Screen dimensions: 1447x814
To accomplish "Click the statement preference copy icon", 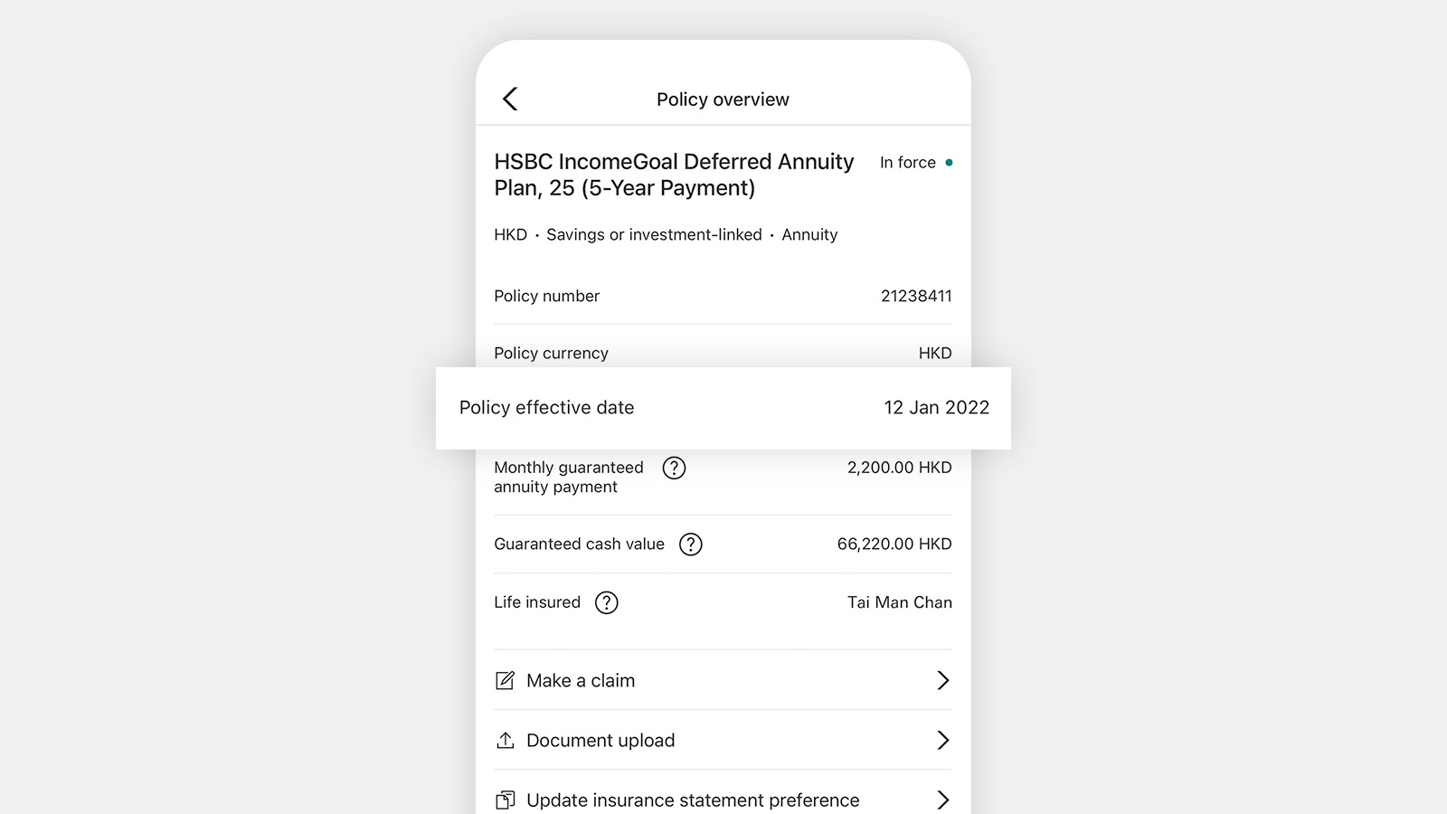I will (505, 800).
